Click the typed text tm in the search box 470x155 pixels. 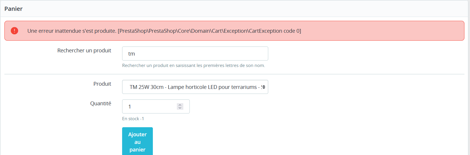point(131,54)
